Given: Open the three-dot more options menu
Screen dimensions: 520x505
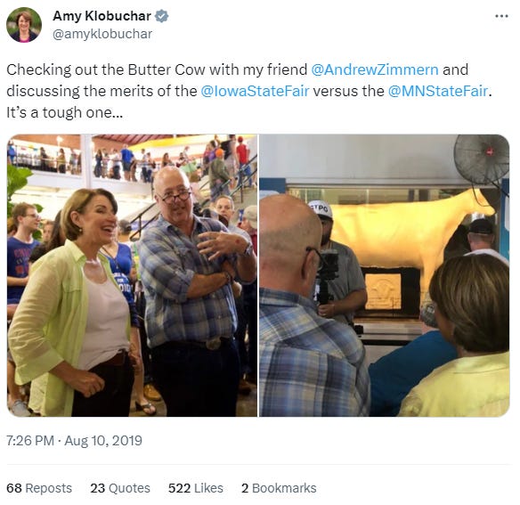Looking at the screenshot, I should click(x=502, y=16).
